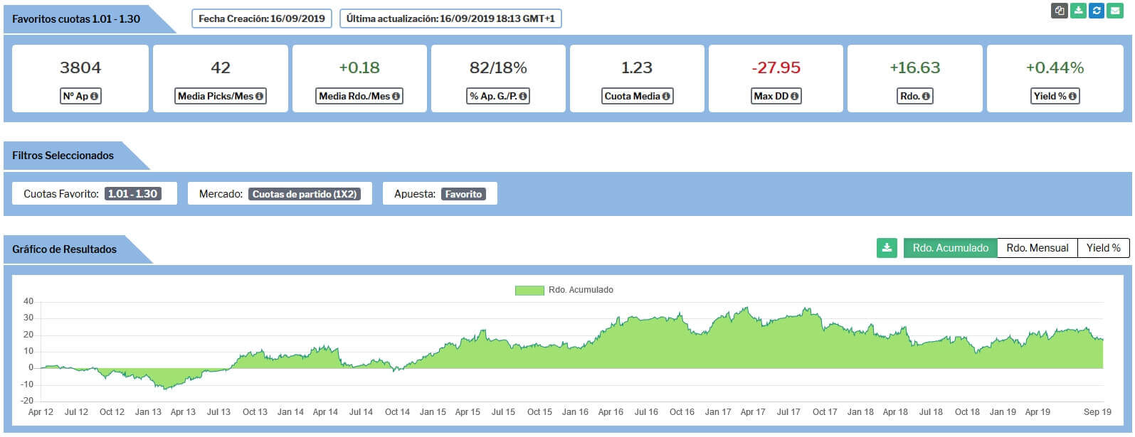Viewport: 1135px width, 437px height.
Task: Click the 1.01 - 1.30 Cuotas Favorito filter badge
Action: tap(132, 193)
